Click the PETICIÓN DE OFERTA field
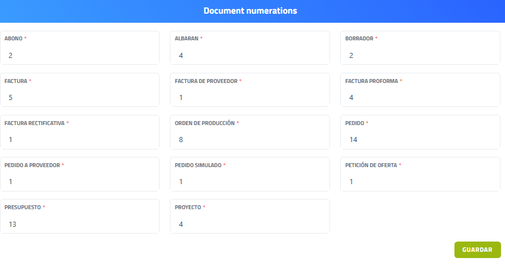 (420, 181)
